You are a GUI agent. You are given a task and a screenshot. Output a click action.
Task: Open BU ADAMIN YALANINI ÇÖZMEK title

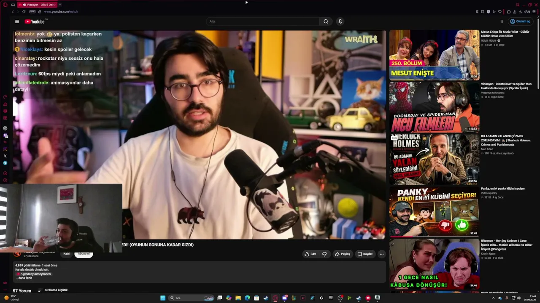tap(506, 141)
